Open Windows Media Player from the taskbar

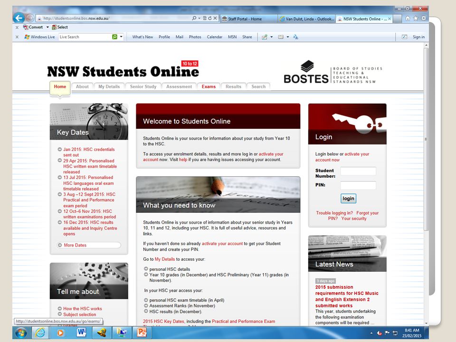coord(60,332)
